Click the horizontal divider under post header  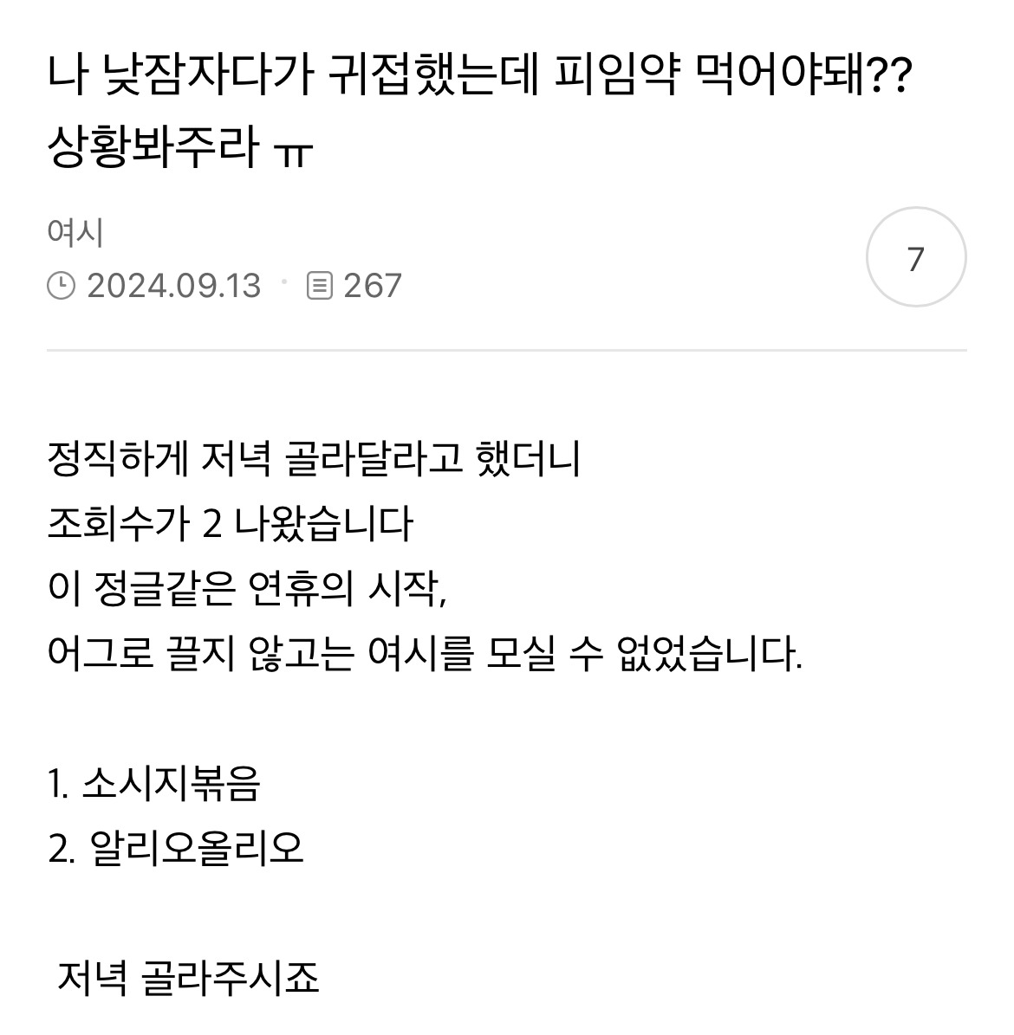507,350
